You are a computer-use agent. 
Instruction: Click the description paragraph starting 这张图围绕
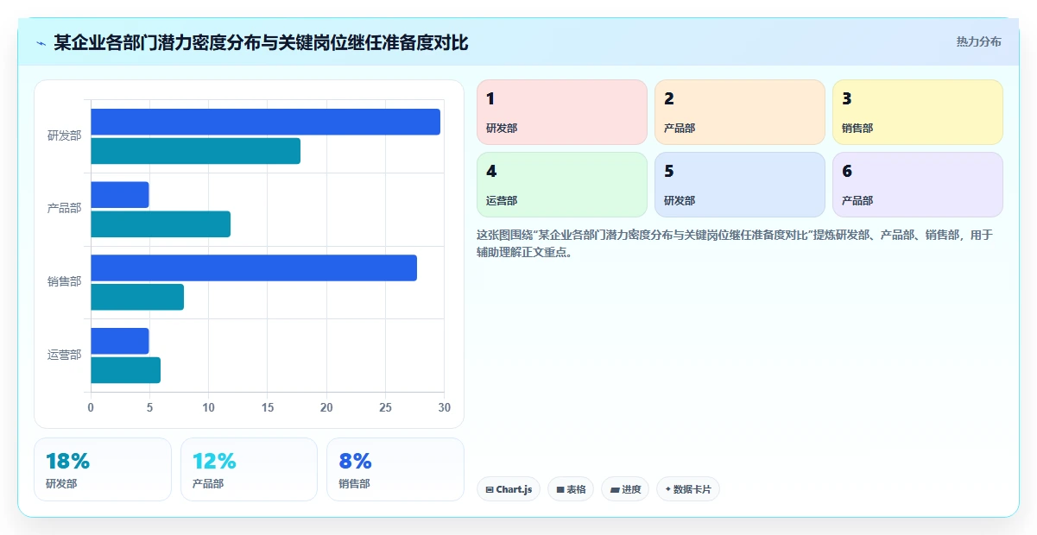736,243
